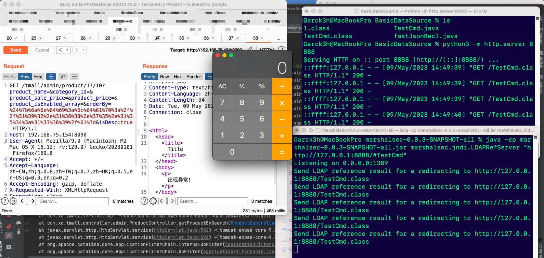Open the HttpServlet.java:502 link
The image size is (544, 258).
click(181, 230)
